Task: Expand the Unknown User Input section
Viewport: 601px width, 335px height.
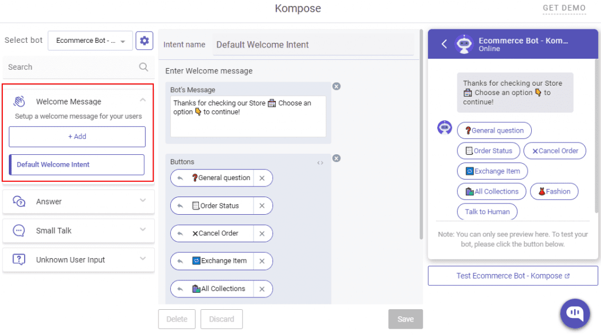Action: pyautogui.click(x=143, y=259)
